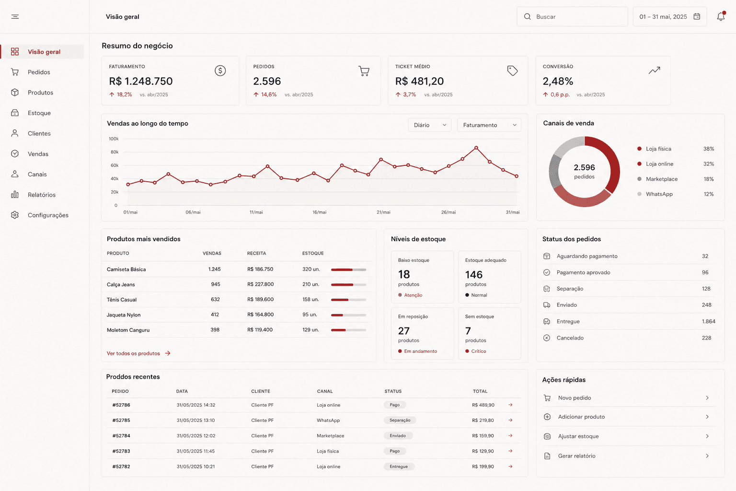Open order #52782 with its arrow icon
This screenshot has height=491, width=736.
[510, 466]
